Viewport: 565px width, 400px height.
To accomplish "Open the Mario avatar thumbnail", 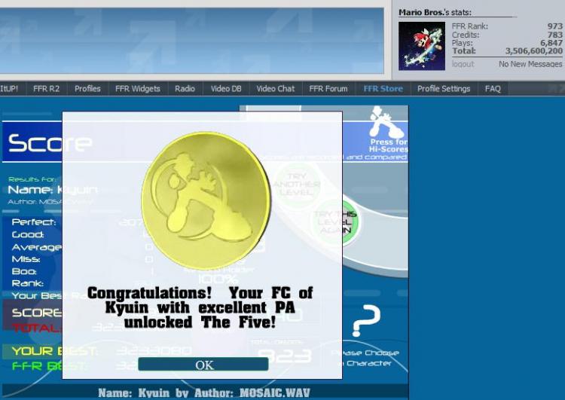I will pos(421,46).
